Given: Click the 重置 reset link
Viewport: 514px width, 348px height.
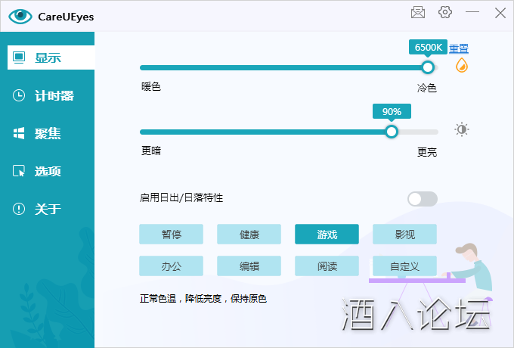Looking at the screenshot, I should point(459,48).
